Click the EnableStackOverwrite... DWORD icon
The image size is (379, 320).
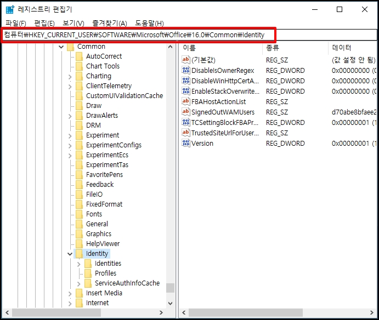[185, 91]
